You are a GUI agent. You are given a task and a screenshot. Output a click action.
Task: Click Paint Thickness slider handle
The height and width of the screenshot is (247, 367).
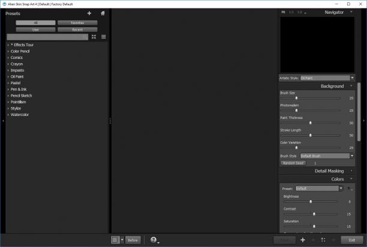pyautogui.click(x=311, y=123)
